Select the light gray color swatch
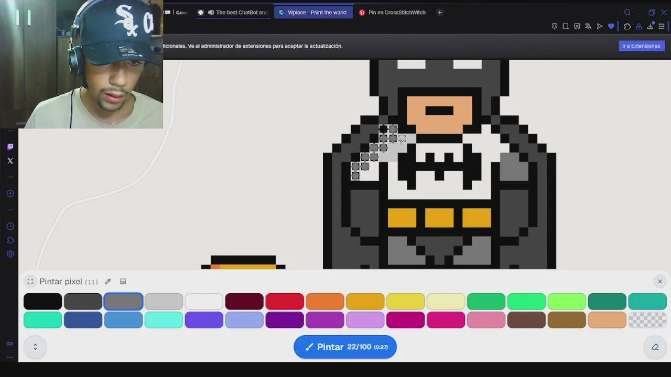 pyautogui.click(x=164, y=302)
